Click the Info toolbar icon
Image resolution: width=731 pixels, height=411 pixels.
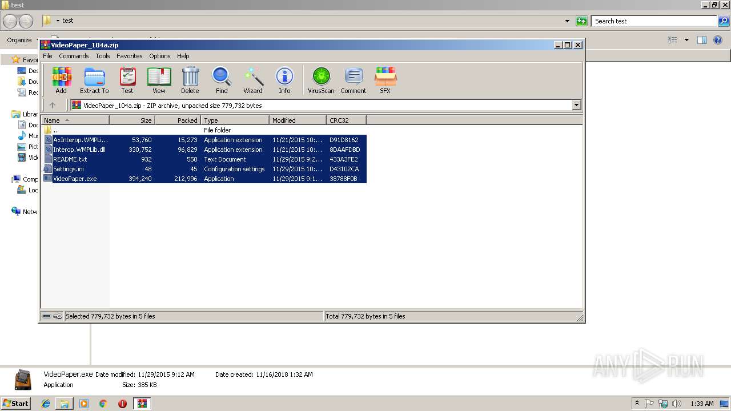[284, 80]
